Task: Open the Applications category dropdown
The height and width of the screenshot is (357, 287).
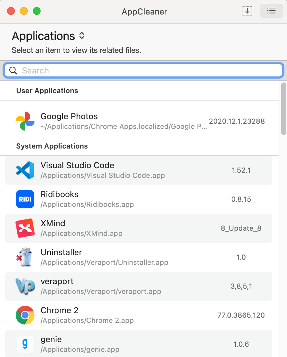Action: point(48,36)
